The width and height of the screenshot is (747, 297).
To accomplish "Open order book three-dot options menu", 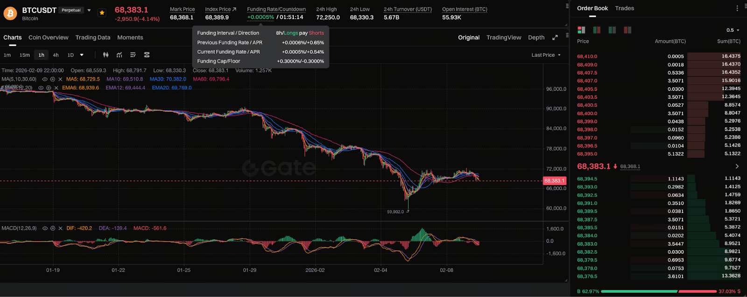I will coord(737,8).
